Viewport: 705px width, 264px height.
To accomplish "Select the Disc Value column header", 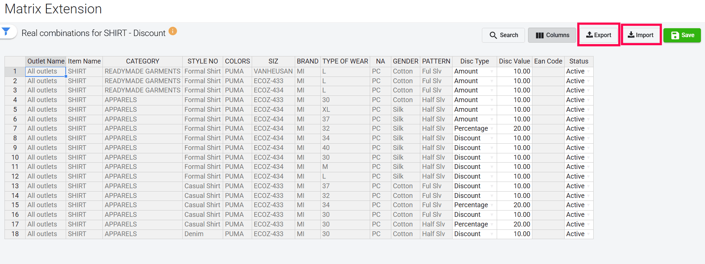I will 514,61.
